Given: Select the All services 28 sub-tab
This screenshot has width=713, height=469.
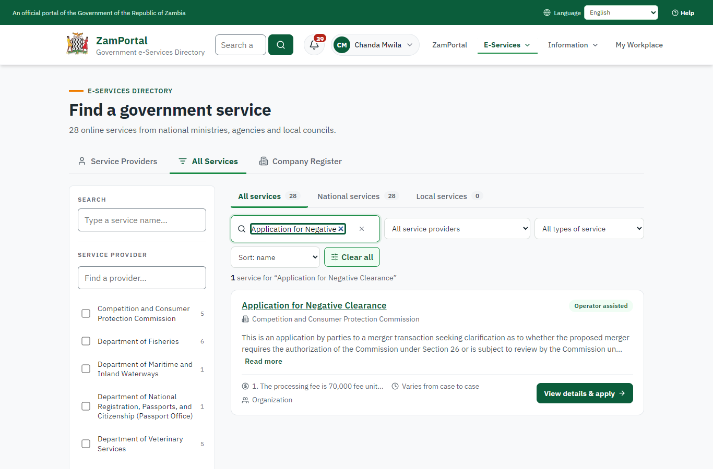Looking at the screenshot, I should (269, 196).
